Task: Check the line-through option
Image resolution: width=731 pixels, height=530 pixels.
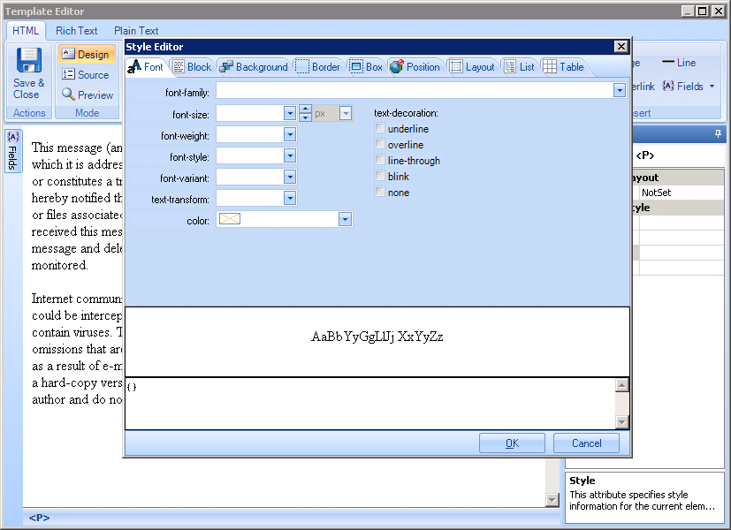Action: pos(379,159)
